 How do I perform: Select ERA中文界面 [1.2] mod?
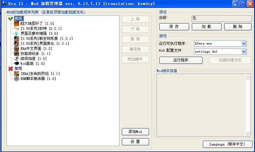(37, 49)
